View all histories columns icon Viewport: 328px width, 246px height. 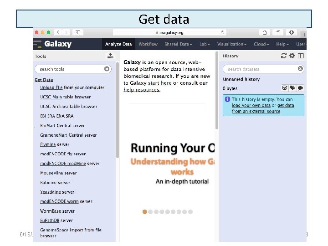pyautogui.click(x=301, y=56)
